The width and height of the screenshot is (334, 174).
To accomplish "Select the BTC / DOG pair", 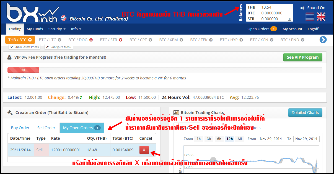I will point(81,40).
